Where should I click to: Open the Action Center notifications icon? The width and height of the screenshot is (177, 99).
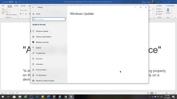pos(173,97)
